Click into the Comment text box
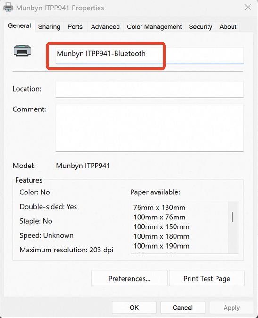258x318 pixels. 150,128
